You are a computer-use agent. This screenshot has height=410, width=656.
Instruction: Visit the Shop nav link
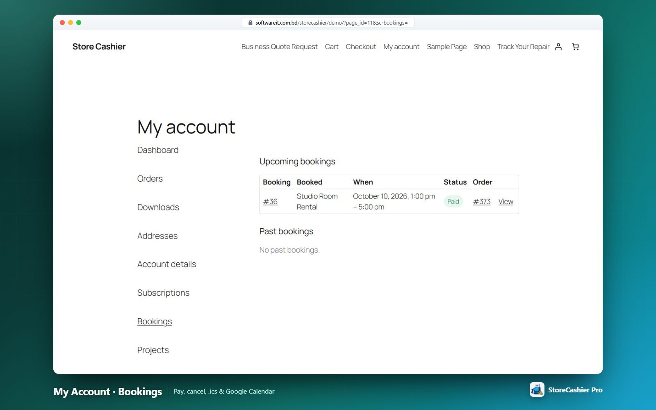pyautogui.click(x=482, y=47)
